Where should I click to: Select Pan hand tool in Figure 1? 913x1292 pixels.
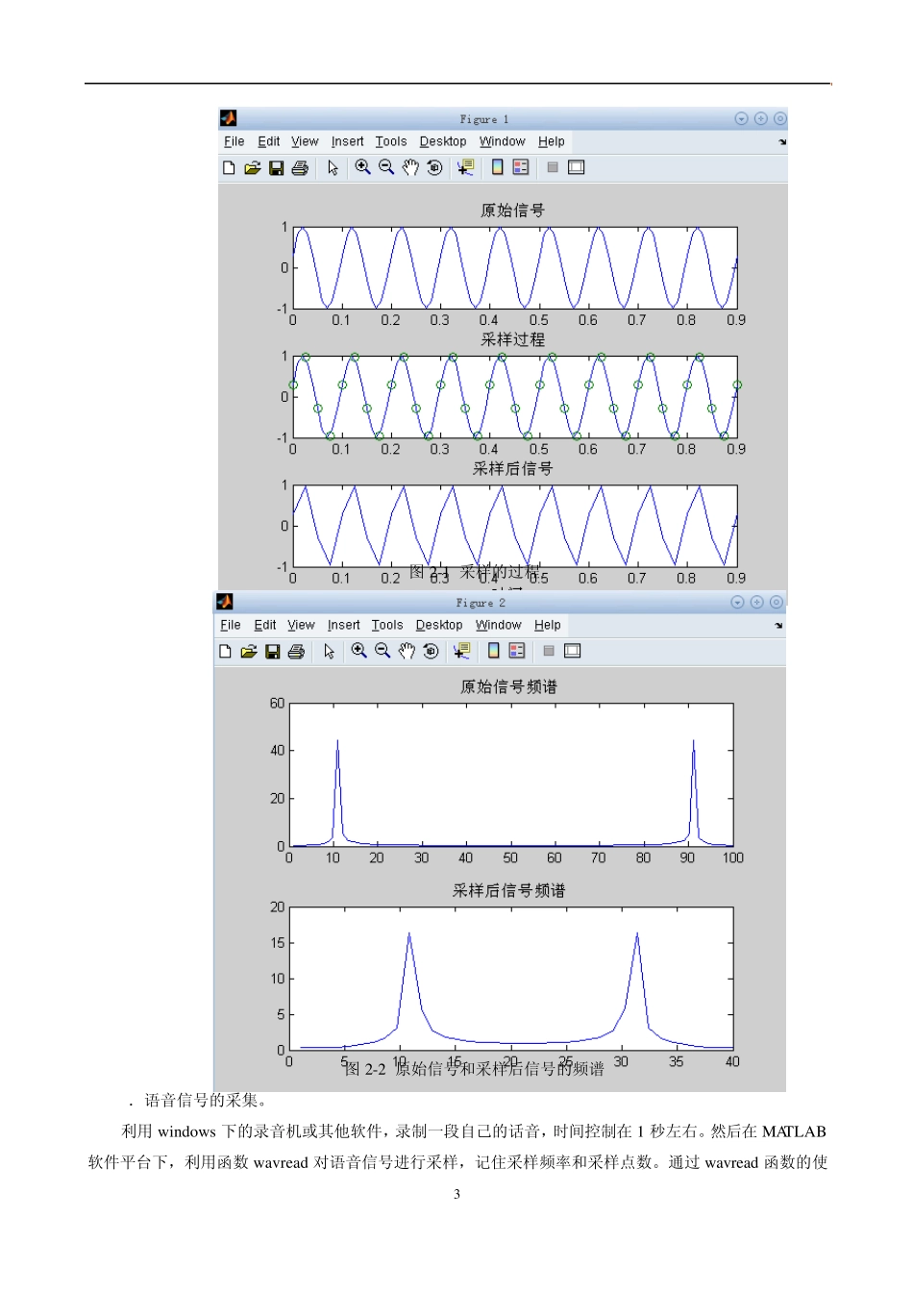coord(410,167)
